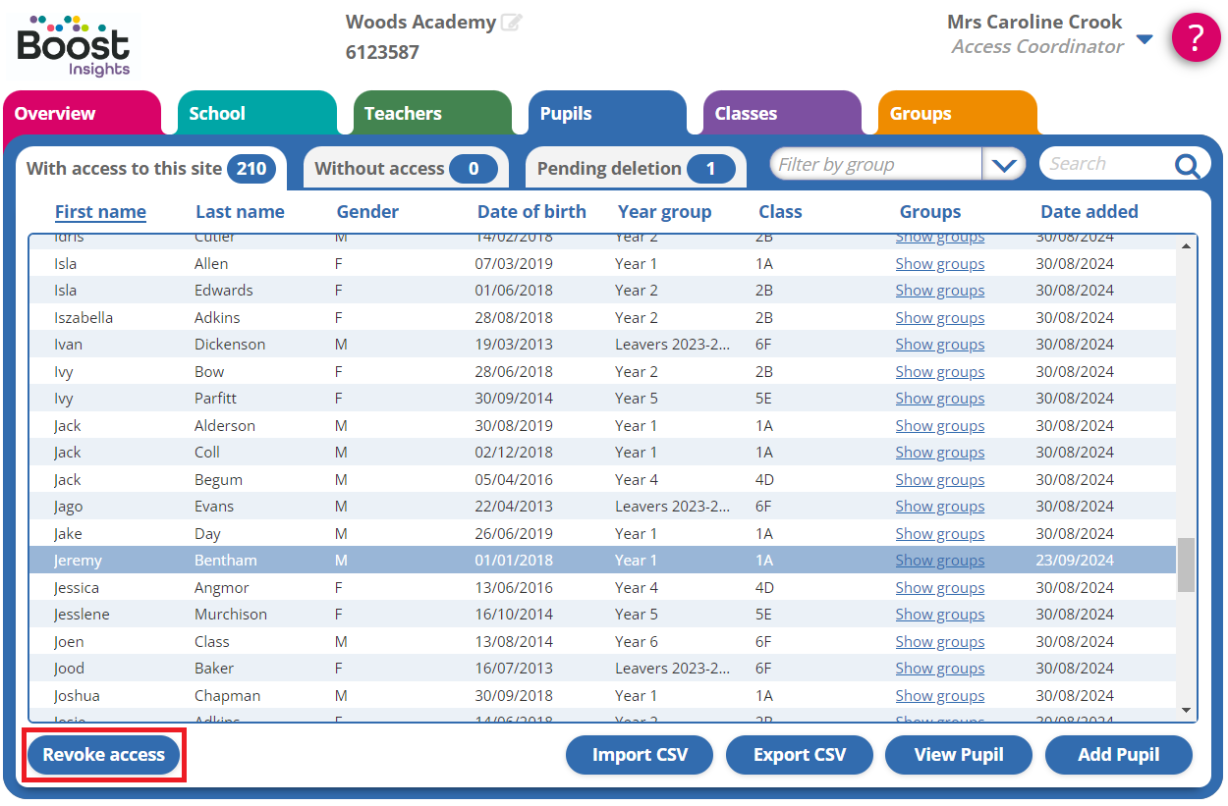Screen dimensions: 1228x806
Task: Click the Add Pupil button
Action: pos(1118,755)
